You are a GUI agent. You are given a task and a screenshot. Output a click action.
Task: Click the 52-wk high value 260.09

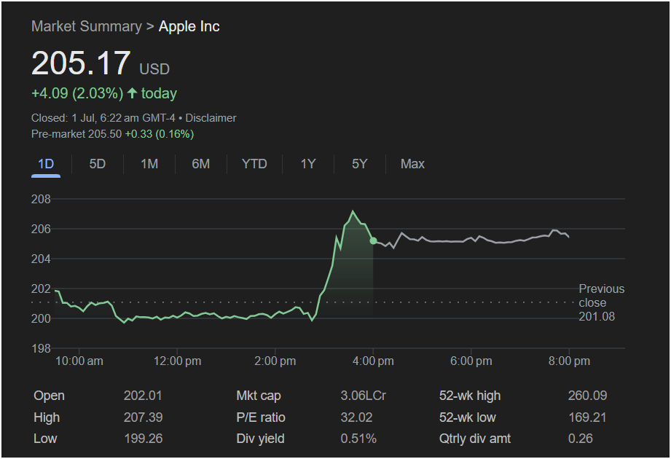tap(587, 396)
